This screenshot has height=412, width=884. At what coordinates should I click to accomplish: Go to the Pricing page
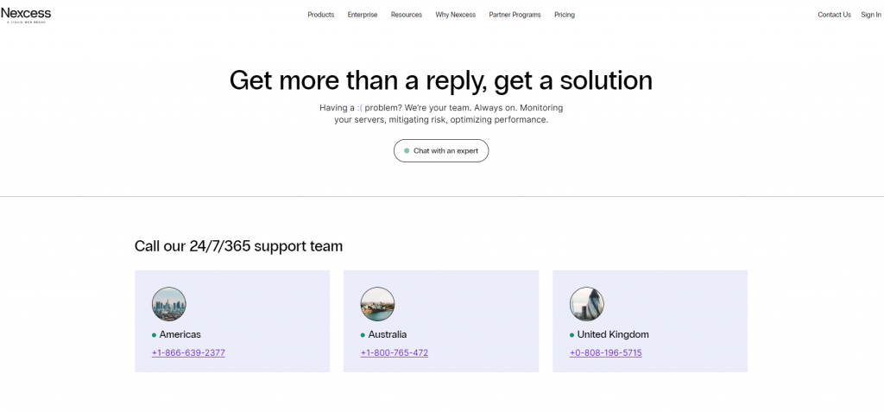(x=565, y=15)
